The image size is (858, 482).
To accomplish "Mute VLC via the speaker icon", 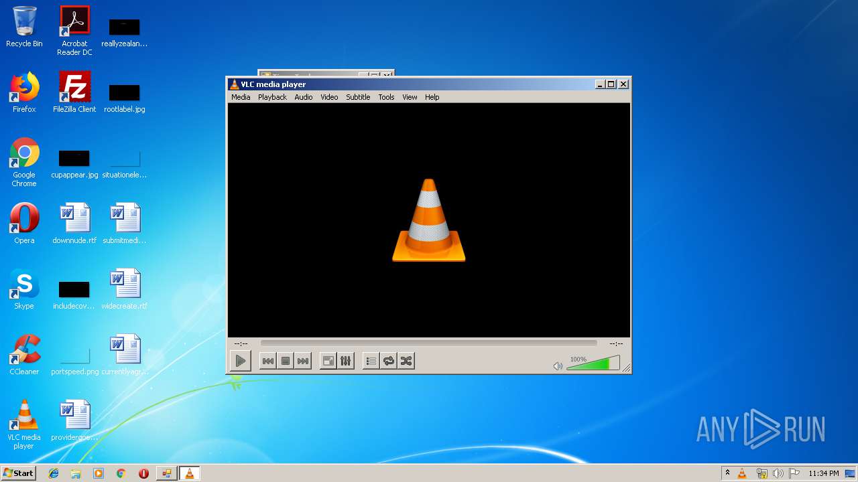I will click(x=558, y=366).
